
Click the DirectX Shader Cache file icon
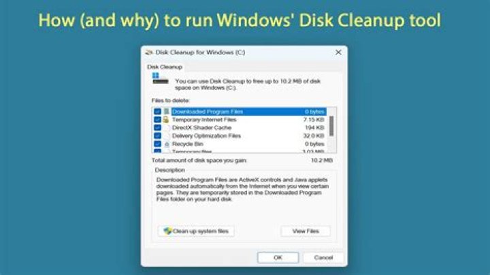[x=167, y=128]
